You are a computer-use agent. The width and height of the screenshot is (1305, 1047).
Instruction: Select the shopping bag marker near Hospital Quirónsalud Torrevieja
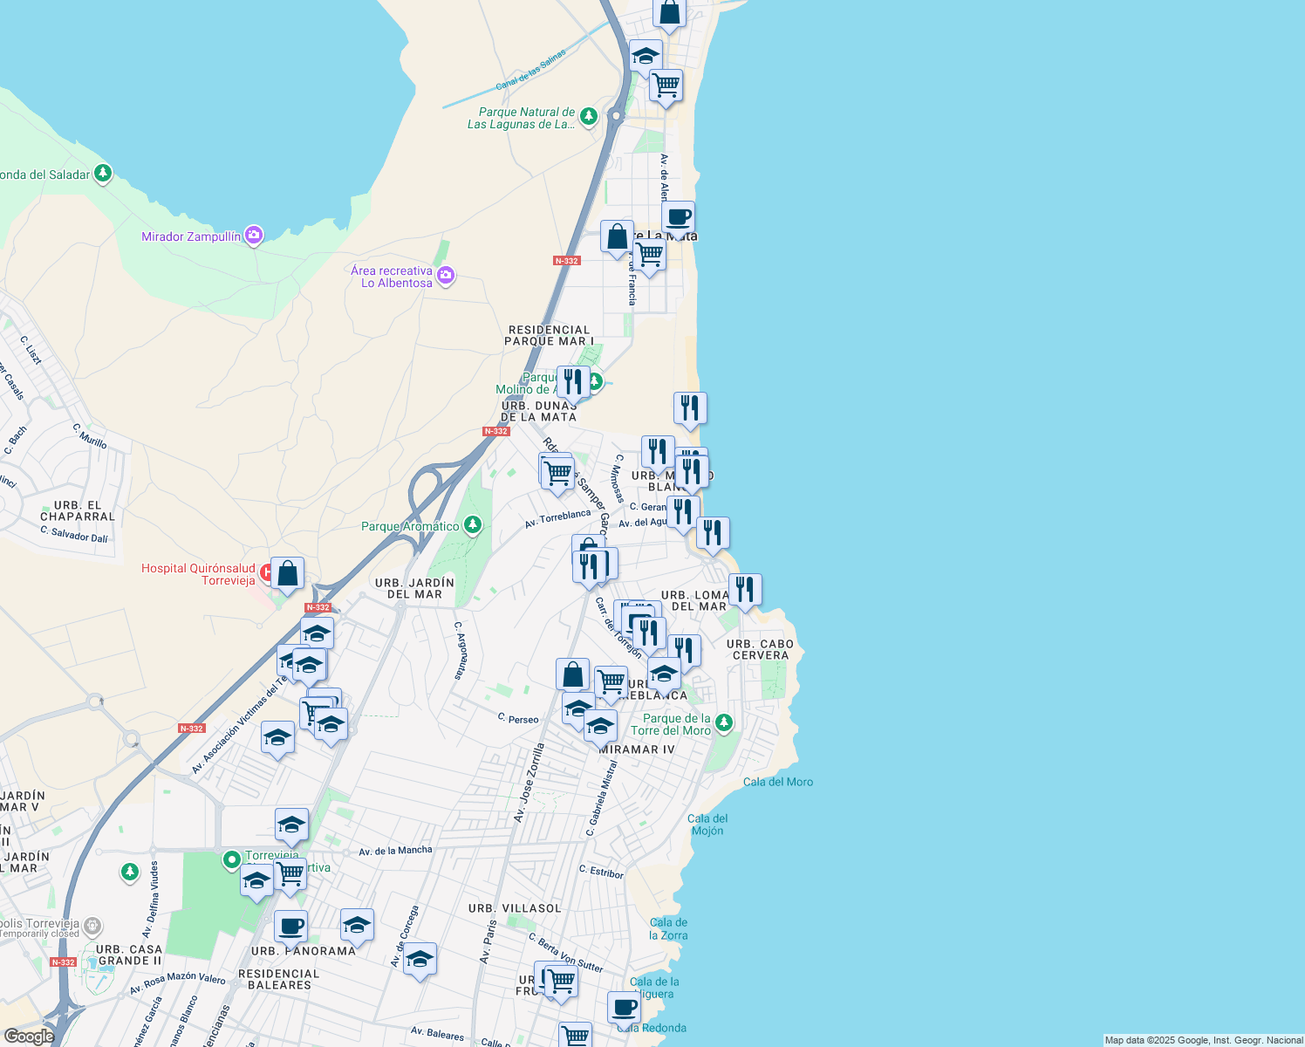(287, 571)
